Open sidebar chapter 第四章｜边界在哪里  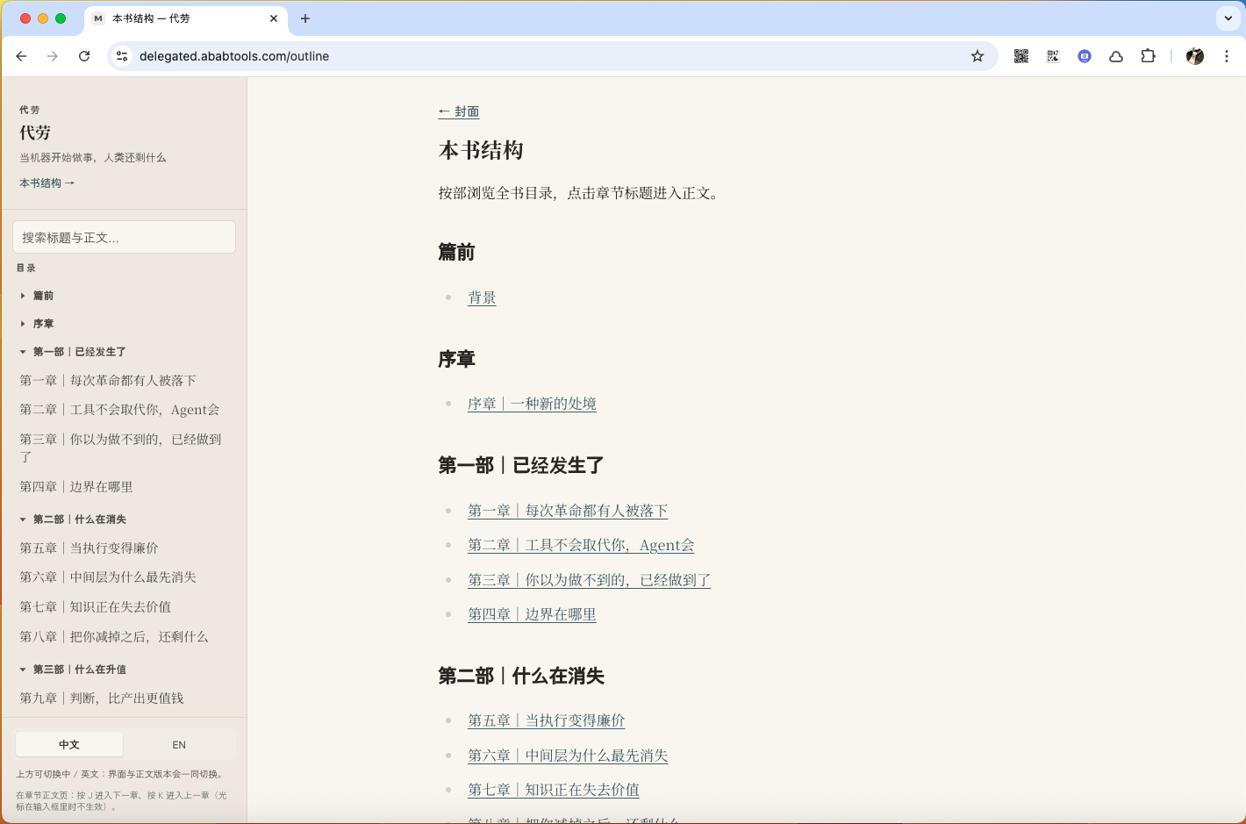click(76, 487)
